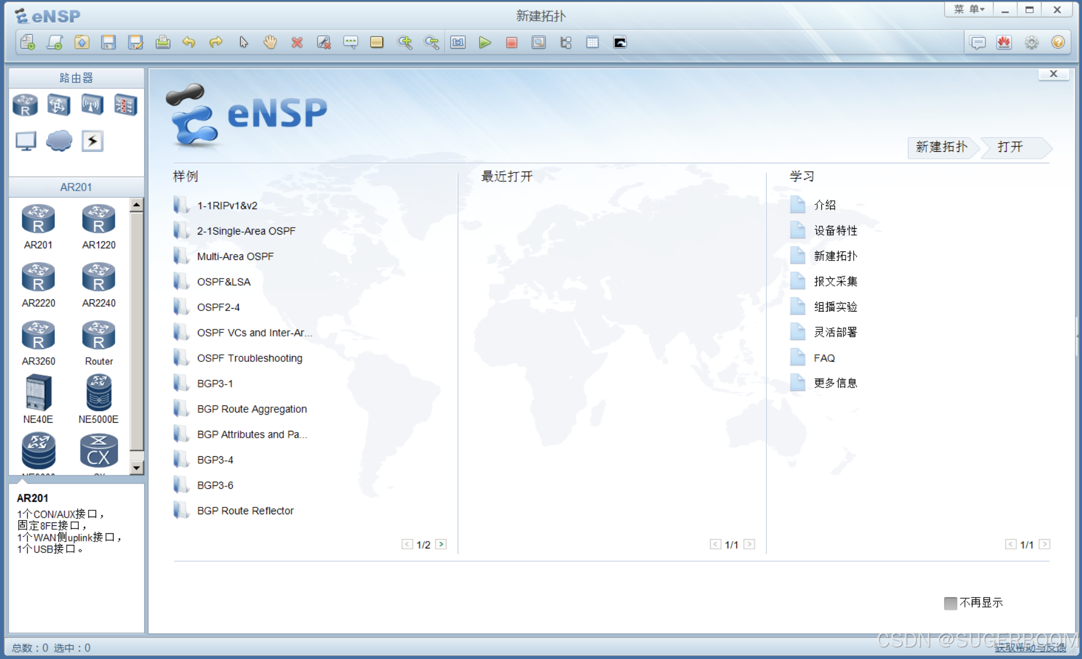The width and height of the screenshot is (1082, 659).
Task: Open the 菜单 dropdown menu
Action: pos(969,10)
